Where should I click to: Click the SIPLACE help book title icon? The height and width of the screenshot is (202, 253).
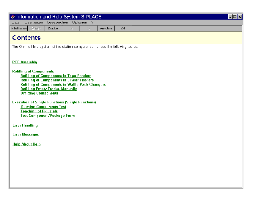point(13,17)
